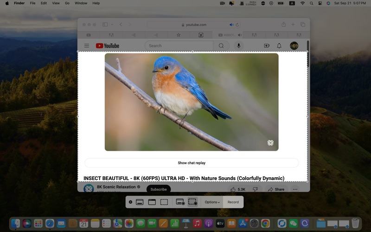Switch to Record Entire Screen mode

(x=180, y=202)
